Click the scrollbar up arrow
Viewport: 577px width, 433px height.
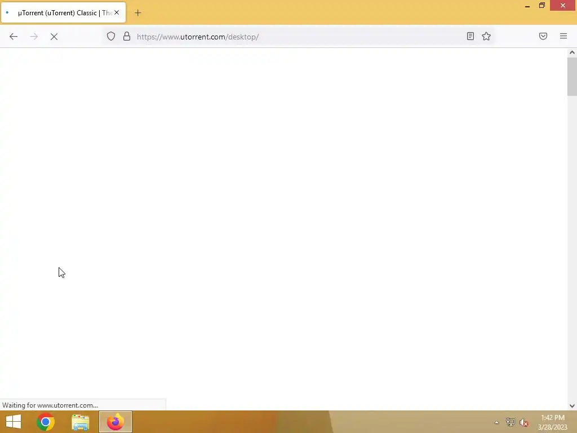point(572,52)
